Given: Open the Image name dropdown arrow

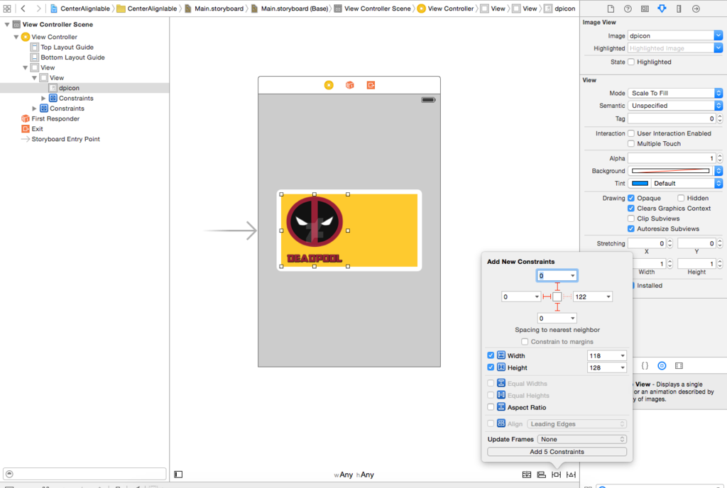Looking at the screenshot, I should (x=718, y=35).
